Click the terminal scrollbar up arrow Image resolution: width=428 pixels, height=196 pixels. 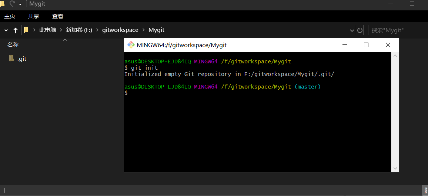pyautogui.click(x=395, y=56)
